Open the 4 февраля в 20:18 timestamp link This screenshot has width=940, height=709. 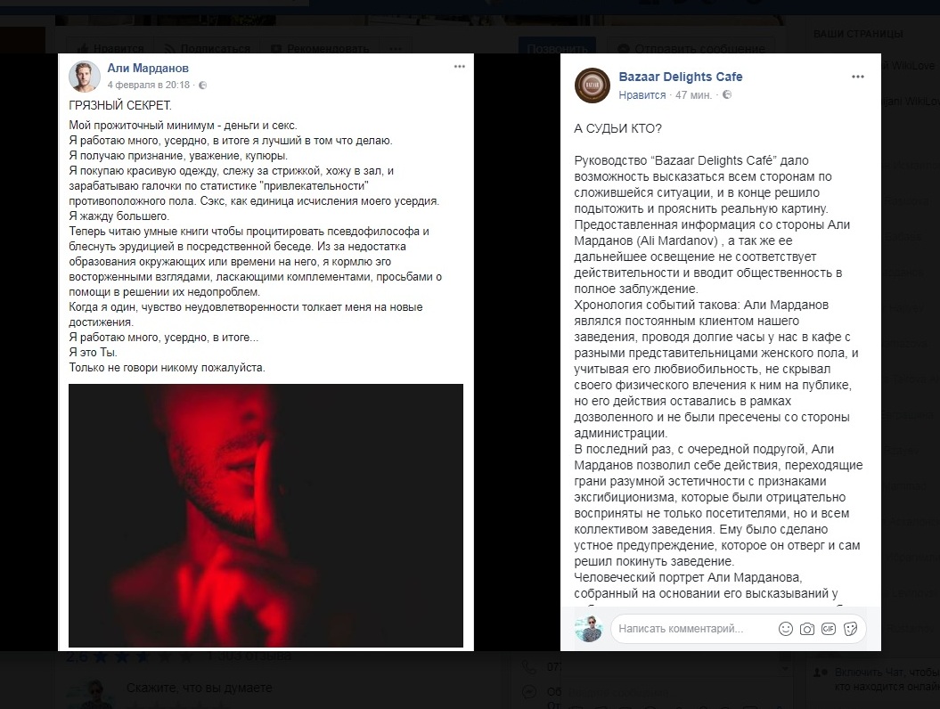149,86
